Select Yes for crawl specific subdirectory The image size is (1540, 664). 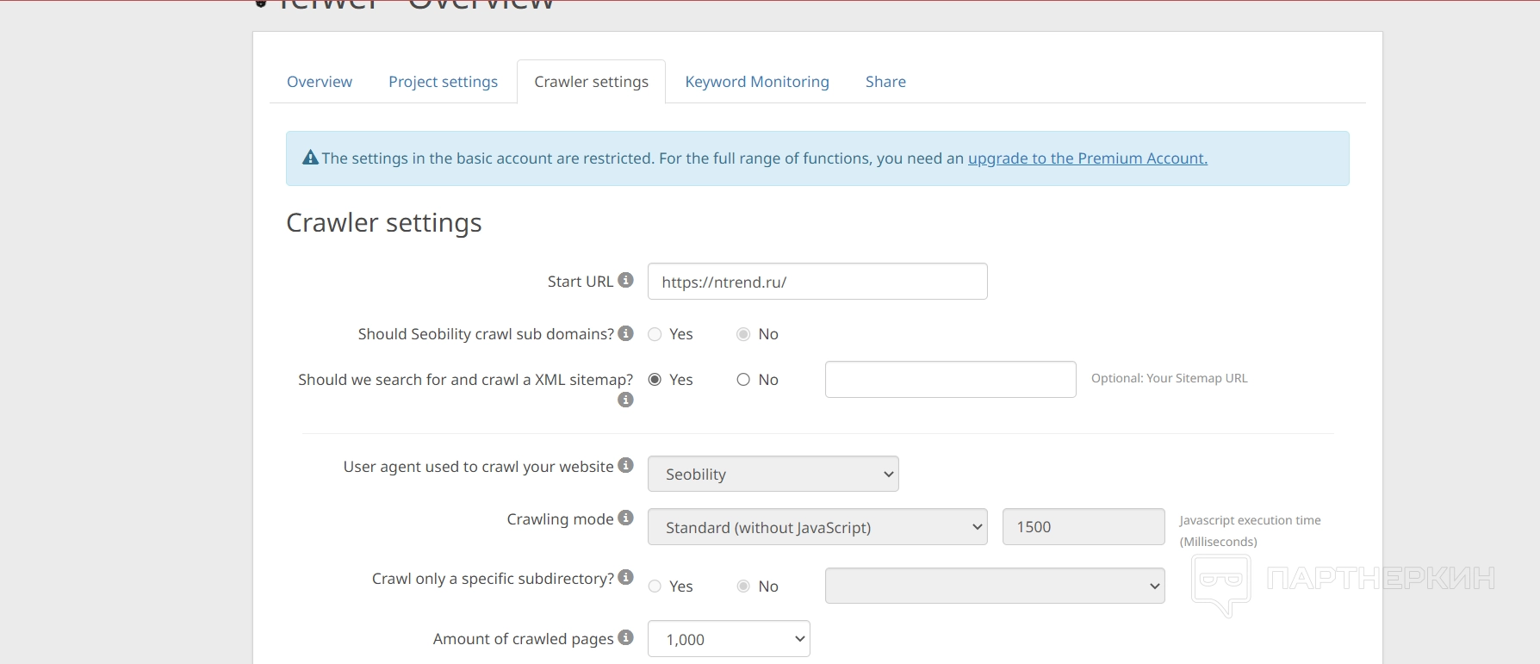pyautogui.click(x=655, y=586)
